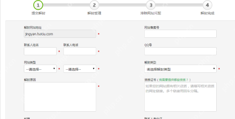Open the first 网站类型 dropdown

(x=40, y=69)
